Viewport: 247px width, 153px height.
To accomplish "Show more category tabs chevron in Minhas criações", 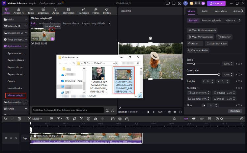I will 109,23.
